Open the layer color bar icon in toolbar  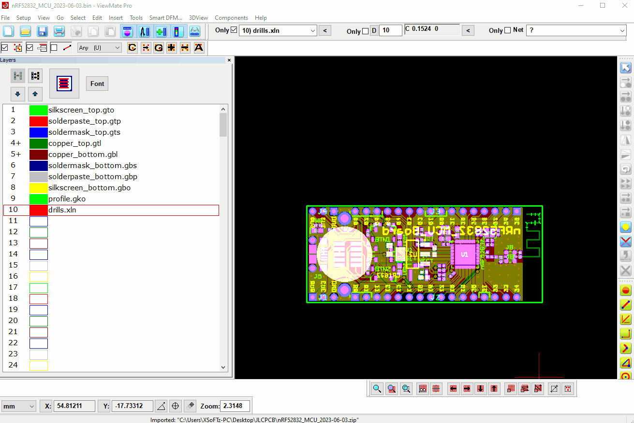177,30
